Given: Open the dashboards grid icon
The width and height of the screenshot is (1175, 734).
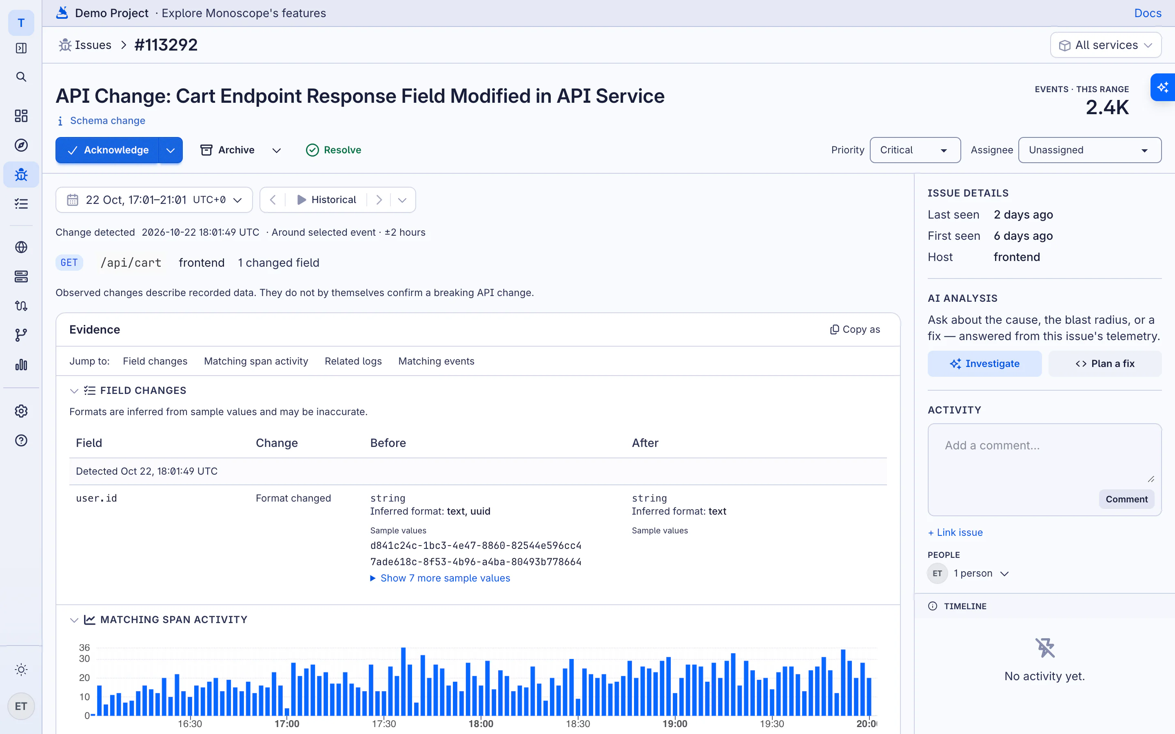Looking at the screenshot, I should (x=21, y=115).
